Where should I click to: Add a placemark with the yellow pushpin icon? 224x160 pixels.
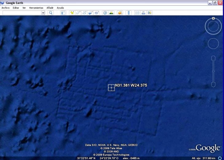pyautogui.click(x=72, y=13)
